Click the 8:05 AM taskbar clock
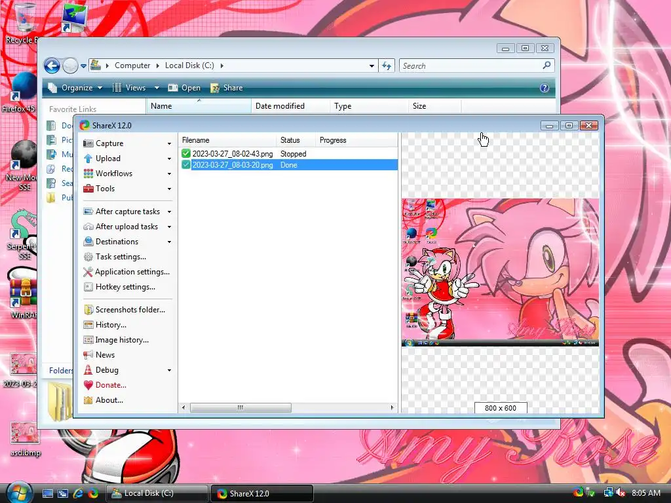671x503 pixels. (x=645, y=493)
